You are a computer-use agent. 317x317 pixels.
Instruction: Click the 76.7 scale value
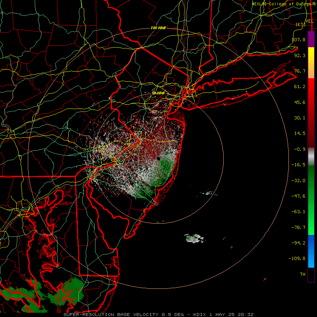300,71
